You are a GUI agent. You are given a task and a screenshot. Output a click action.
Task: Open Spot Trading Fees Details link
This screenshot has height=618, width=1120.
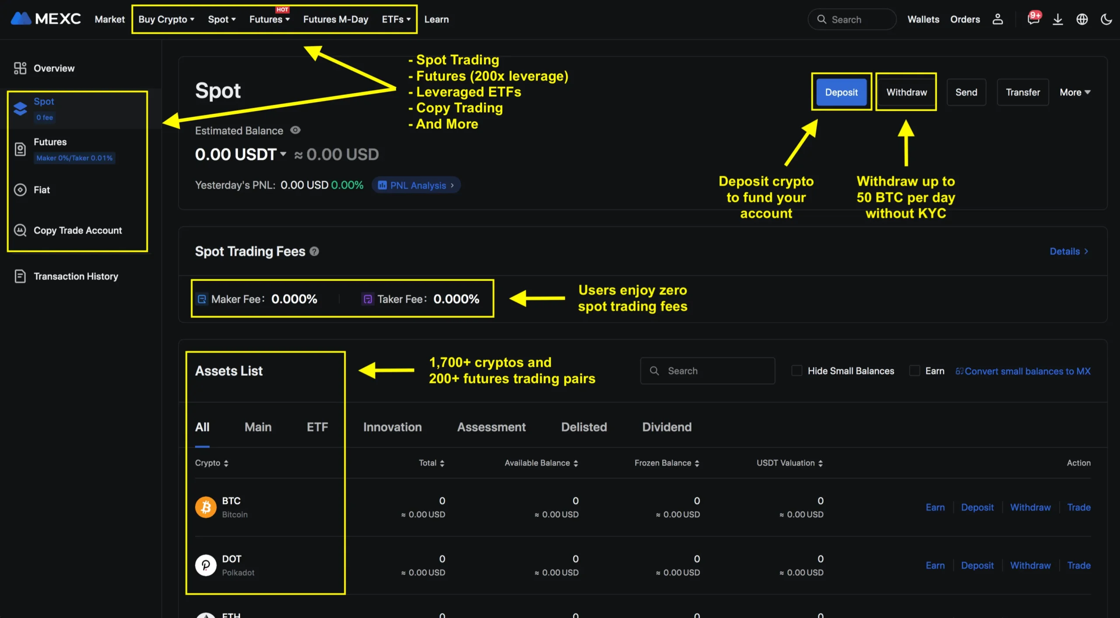click(x=1069, y=251)
